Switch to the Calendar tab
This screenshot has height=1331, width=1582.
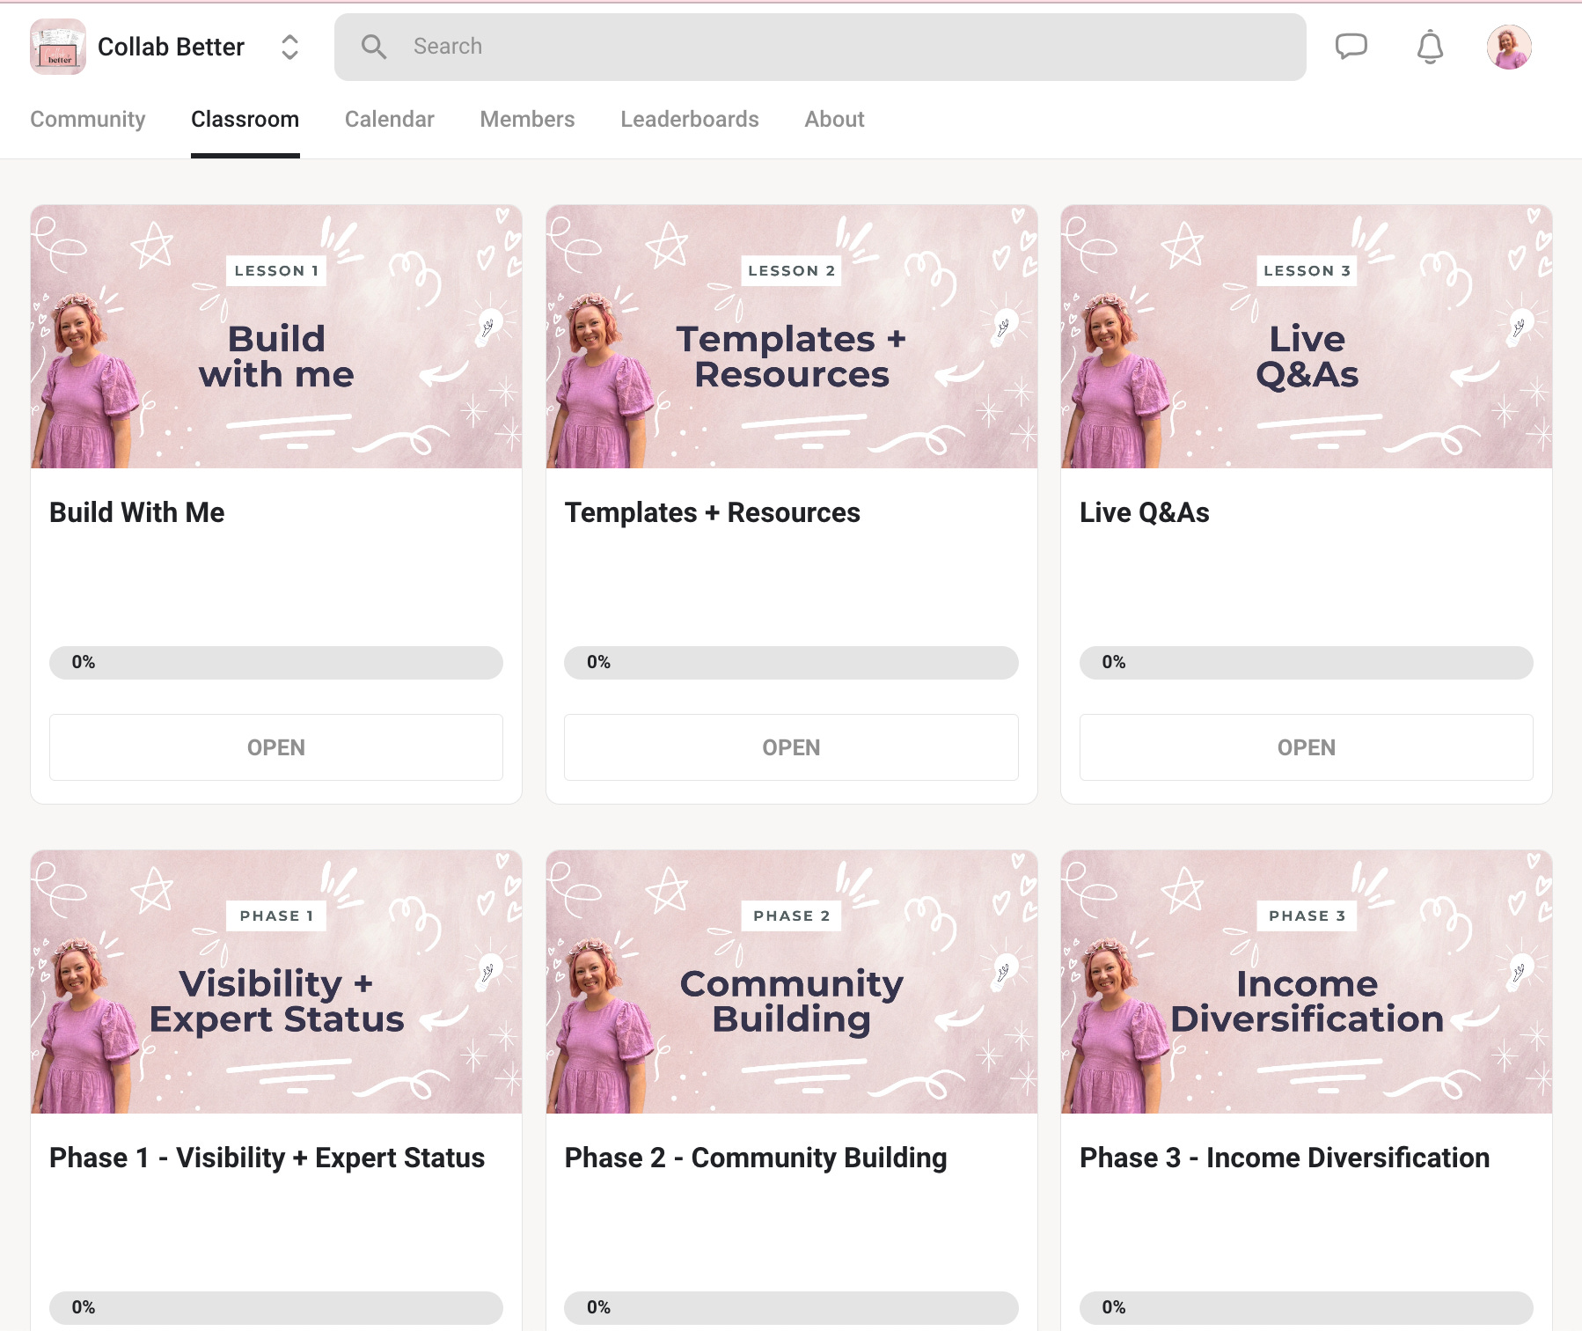[x=390, y=119]
